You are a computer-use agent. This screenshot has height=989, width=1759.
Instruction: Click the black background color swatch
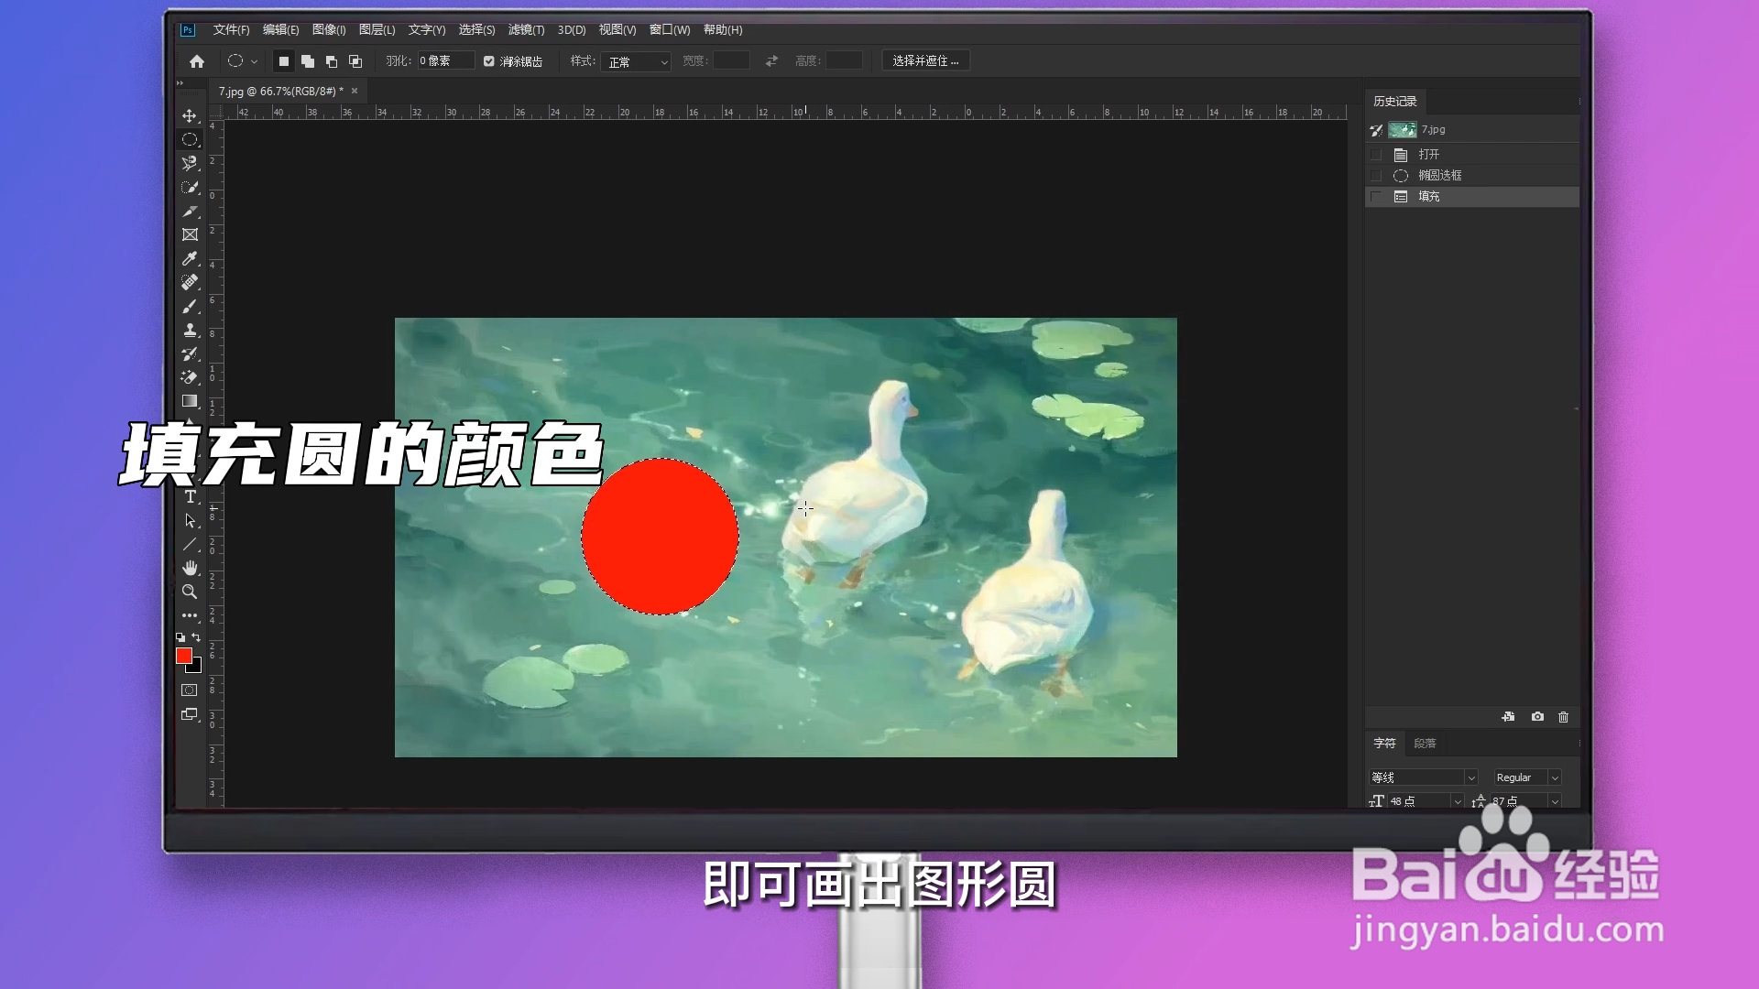point(196,668)
